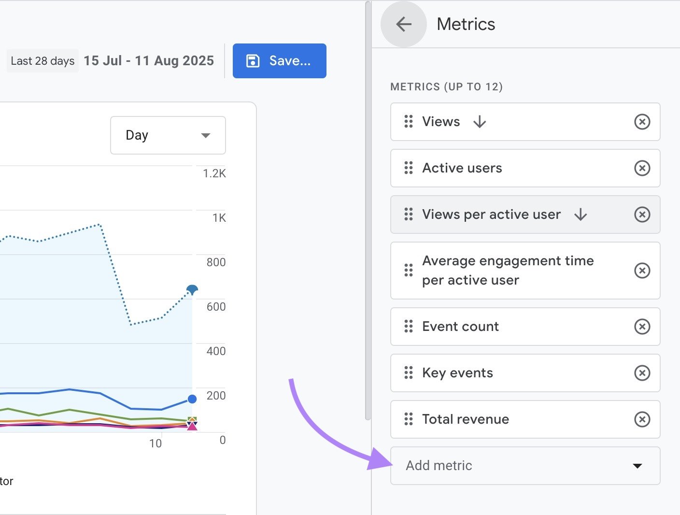680x515 pixels.
Task: Remove the Views metric with its X icon
Action: (x=642, y=122)
